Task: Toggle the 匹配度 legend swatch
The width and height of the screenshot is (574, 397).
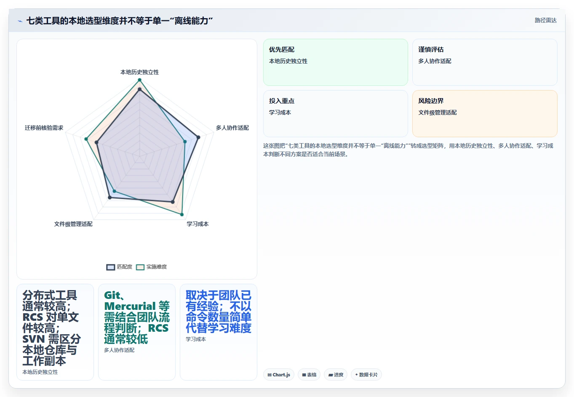Action: point(111,267)
